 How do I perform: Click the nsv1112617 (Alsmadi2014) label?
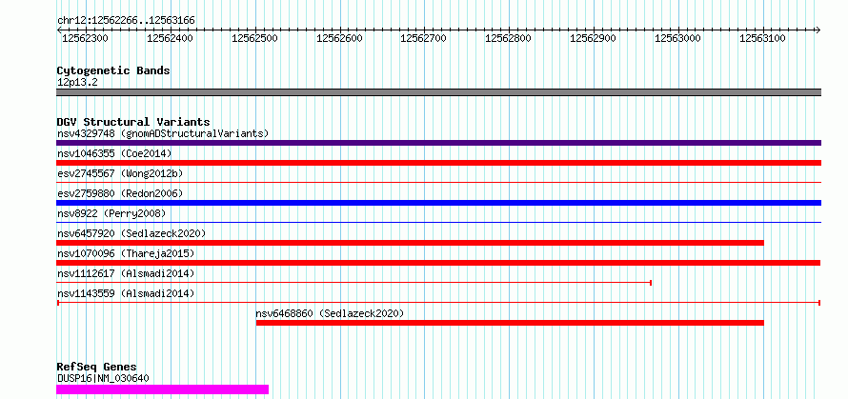pyautogui.click(x=126, y=273)
